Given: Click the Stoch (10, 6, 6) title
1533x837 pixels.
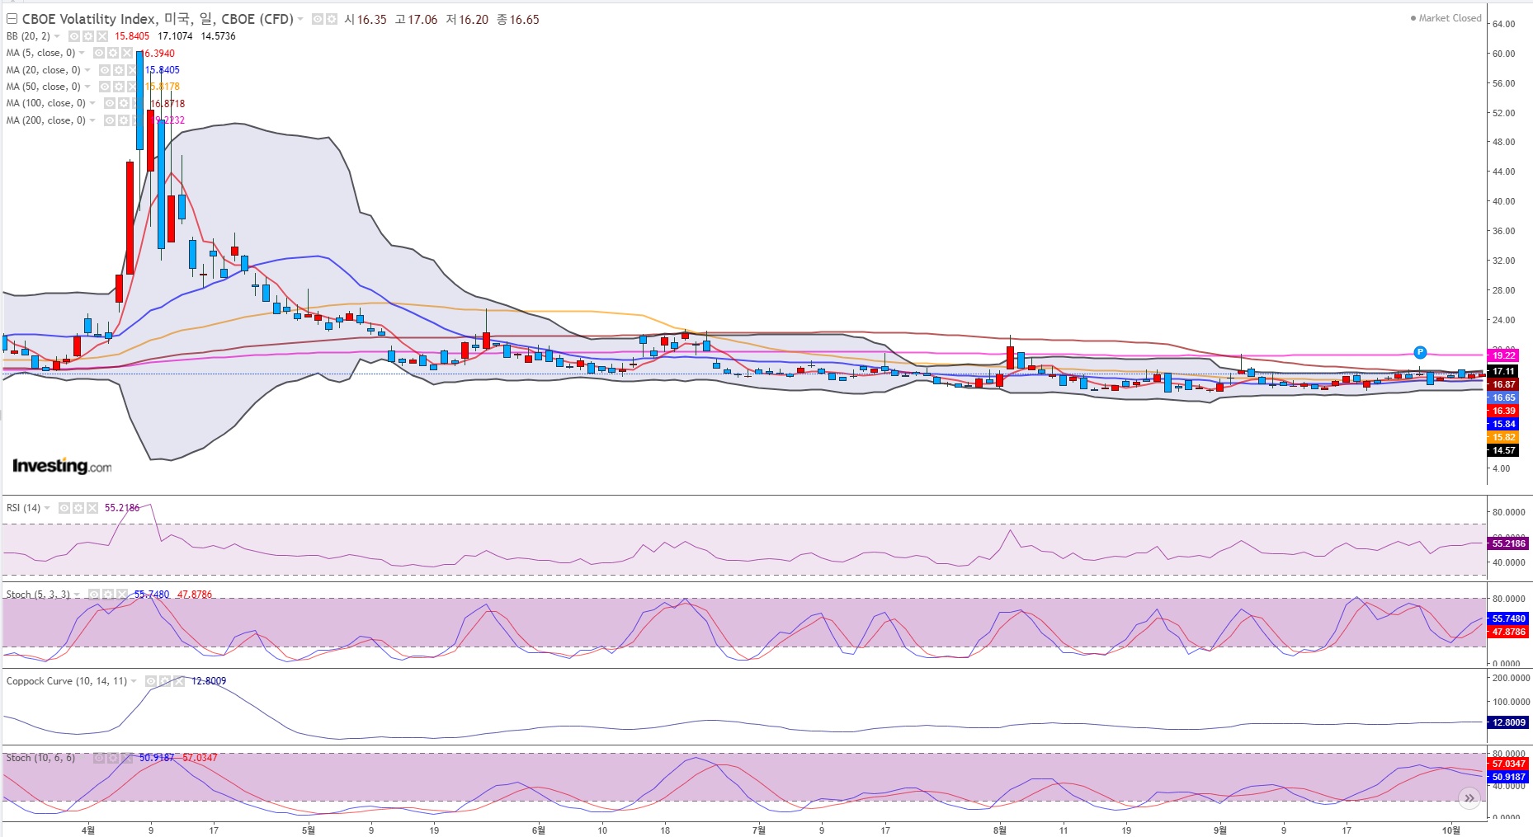Looking at the screenshot, I should pos(40,758).
